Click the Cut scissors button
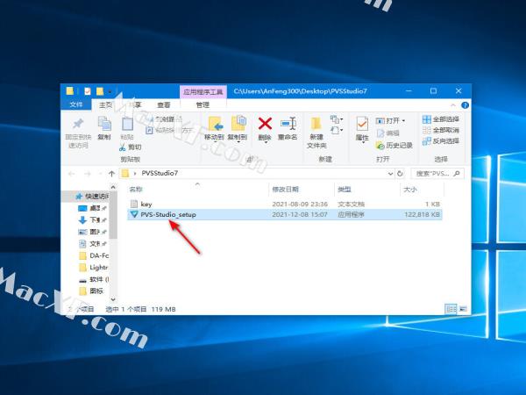Image resolution: width=526 pixels, height=395 pixels. pos(130,147)
